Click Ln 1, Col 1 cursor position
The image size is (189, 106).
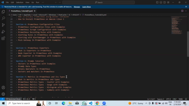click(151, 99)
